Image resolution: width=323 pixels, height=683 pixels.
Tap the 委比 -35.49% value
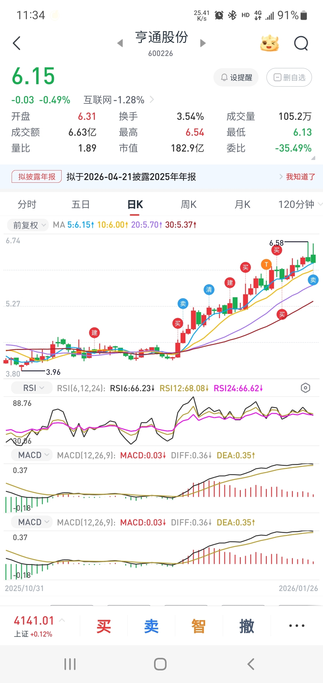coord(293,148)
